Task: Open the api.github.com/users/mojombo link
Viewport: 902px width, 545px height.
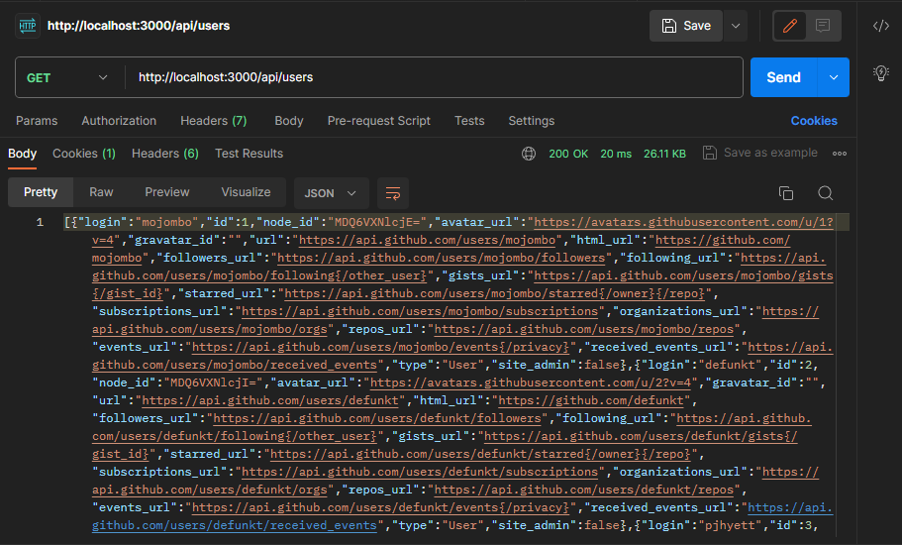Action: 428,240
